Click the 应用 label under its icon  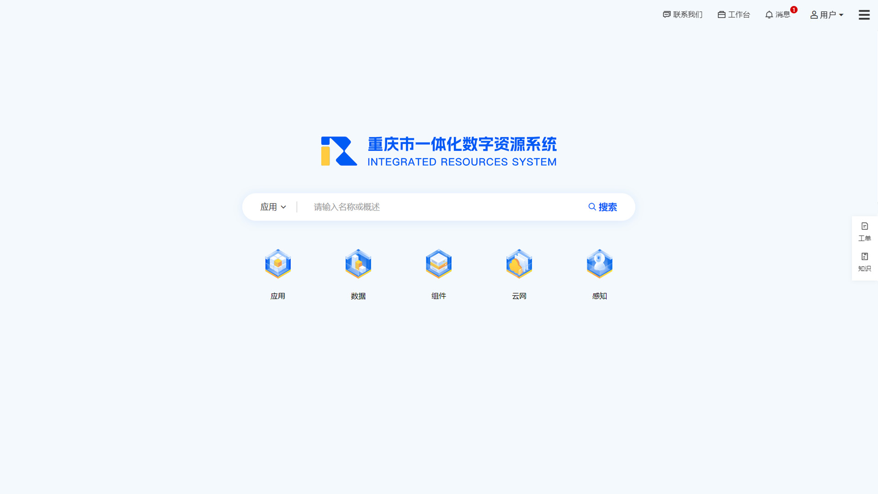pos(278,296)
